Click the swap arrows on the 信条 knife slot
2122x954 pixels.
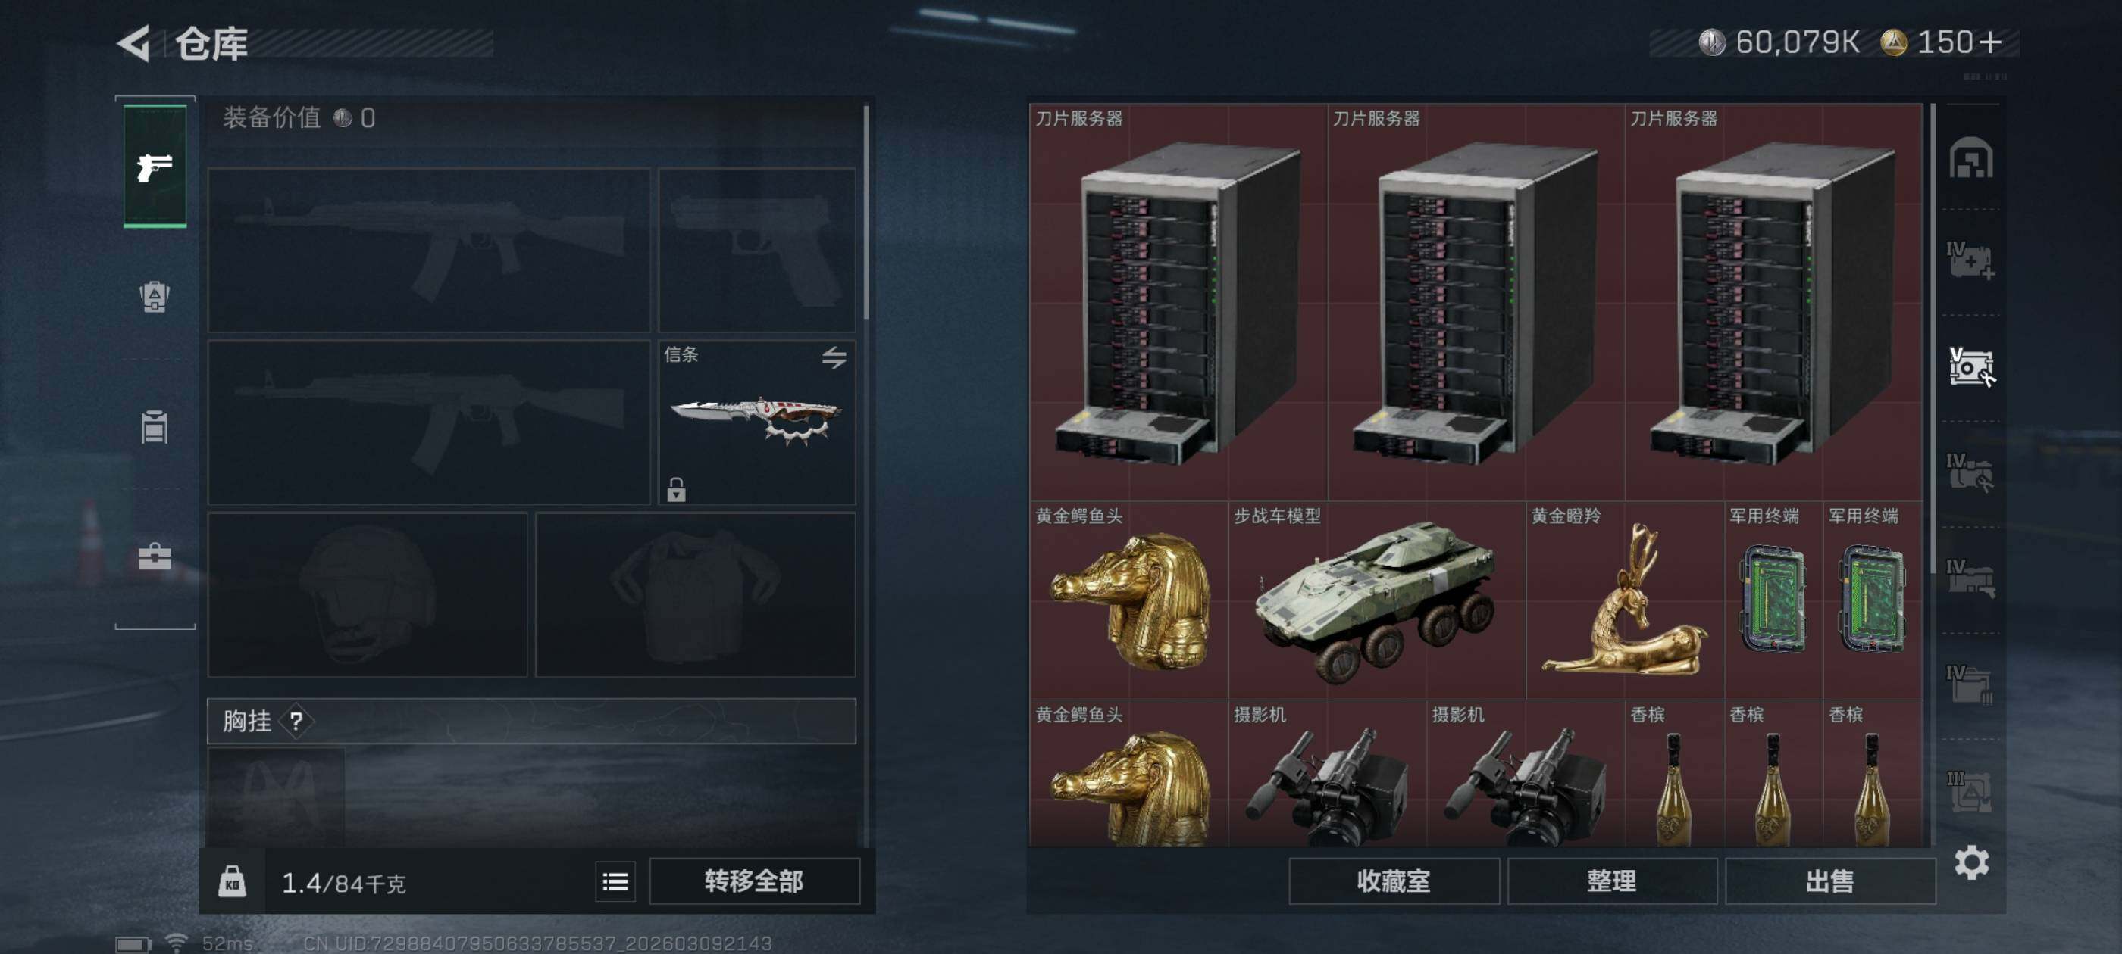pyautogui.click(x=834, y=357)
